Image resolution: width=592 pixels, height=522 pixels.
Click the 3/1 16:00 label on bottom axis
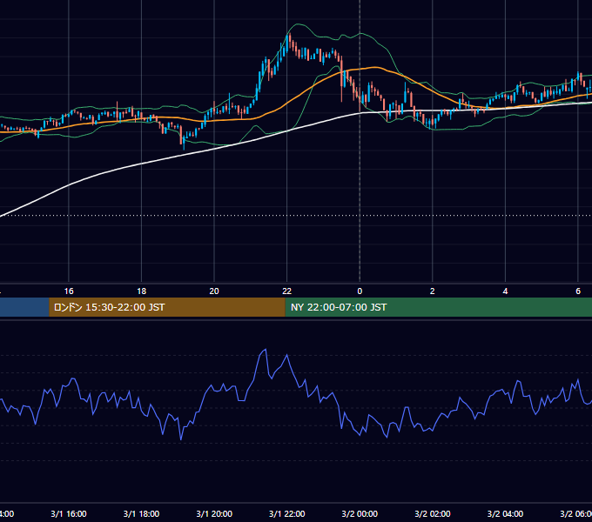(x=69, y=513)
